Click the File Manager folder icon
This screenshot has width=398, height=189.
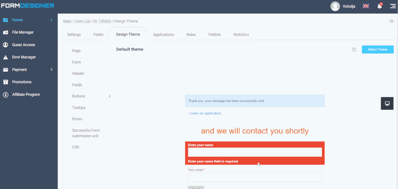point(5,32)
